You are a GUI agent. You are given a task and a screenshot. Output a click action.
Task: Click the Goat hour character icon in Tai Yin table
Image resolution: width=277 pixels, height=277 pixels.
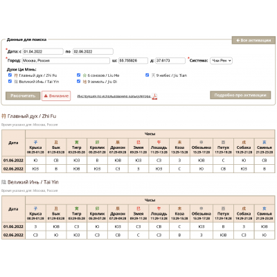click(x=179, y=208)
